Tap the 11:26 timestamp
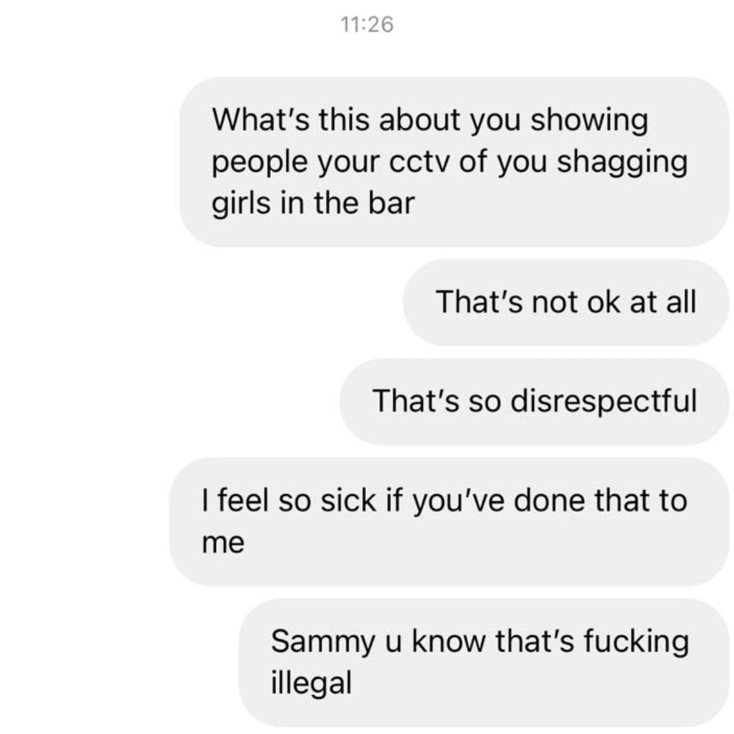The image size is (734, 734). (x=367, y=24)
